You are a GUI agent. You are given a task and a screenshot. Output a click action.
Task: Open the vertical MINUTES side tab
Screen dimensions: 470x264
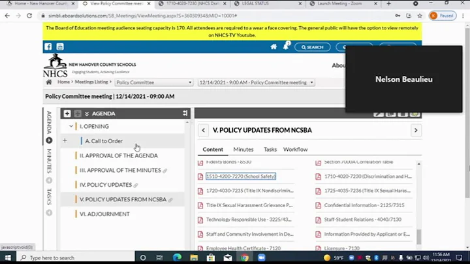coord(49,161)
